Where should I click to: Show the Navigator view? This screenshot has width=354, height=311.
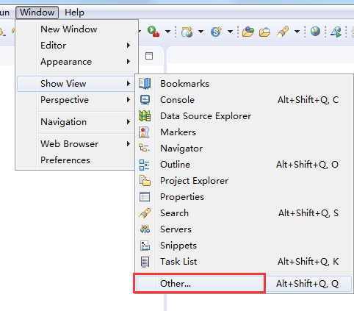pos(244,149)
